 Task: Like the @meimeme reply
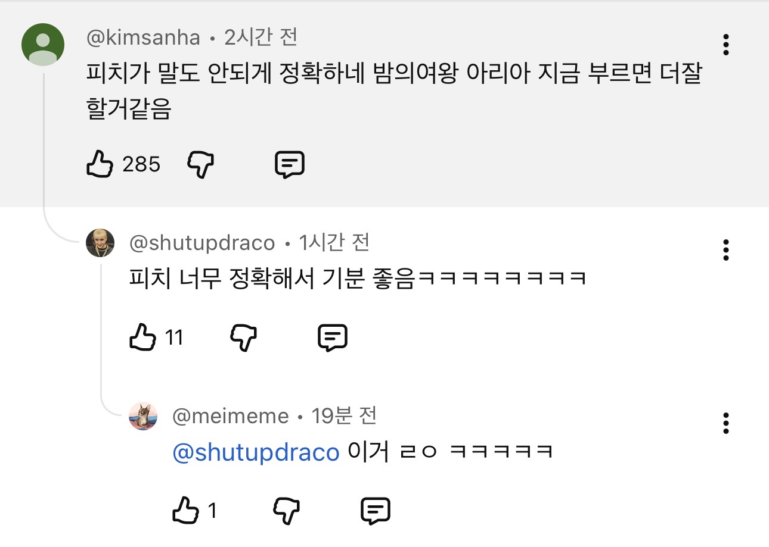pyautogui.click(x=185, y=511)
